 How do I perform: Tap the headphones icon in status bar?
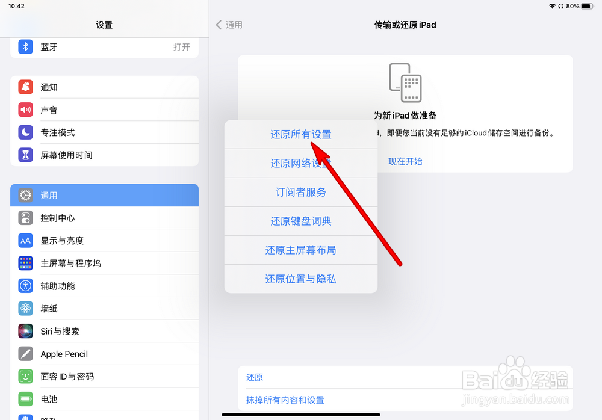tap(561, 6)
